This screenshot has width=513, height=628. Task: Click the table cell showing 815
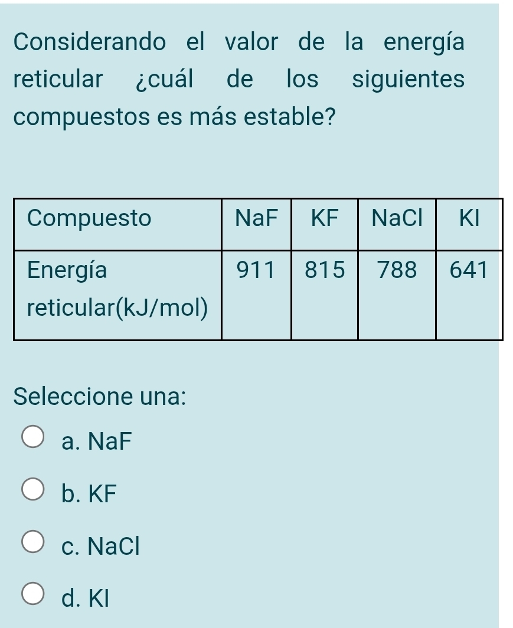tap(325, 272)
